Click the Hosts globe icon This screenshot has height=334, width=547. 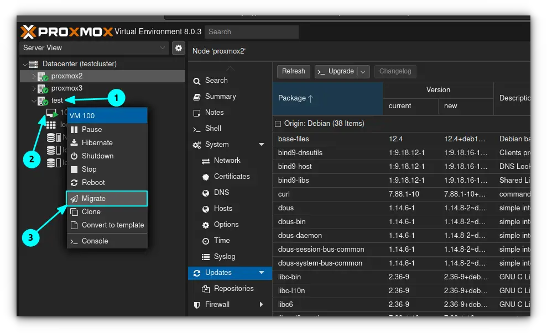point(206,209)
